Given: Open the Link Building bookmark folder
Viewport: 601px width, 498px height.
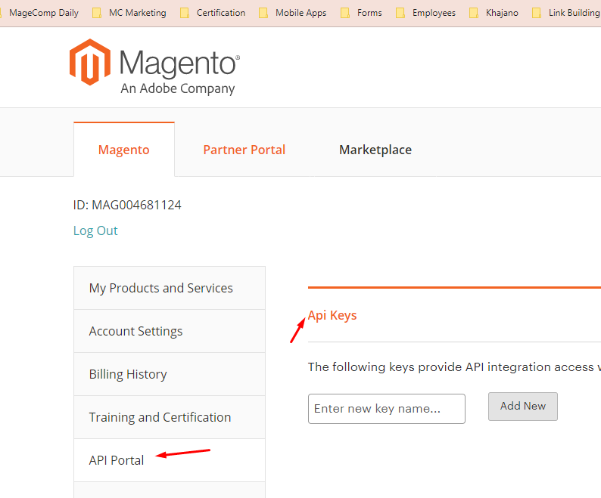Looking at the screenshot, I should click(566, 13).
